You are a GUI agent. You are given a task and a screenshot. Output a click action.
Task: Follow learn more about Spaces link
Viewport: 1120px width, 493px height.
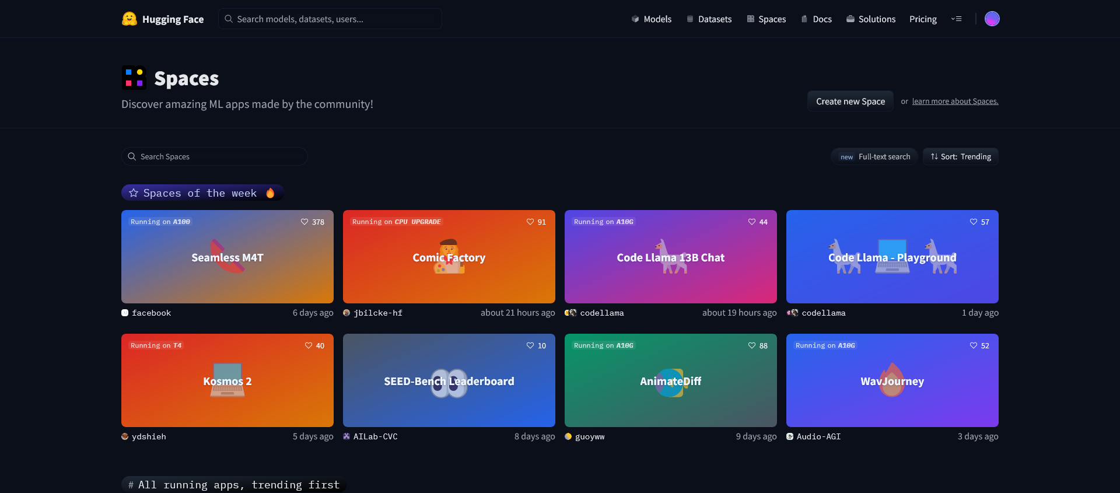click(x=955, y=102)
